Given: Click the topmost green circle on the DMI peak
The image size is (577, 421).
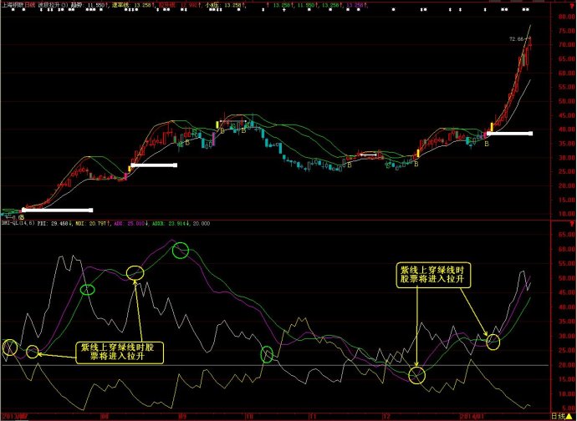Looking at the screenshot, I should click(181, 251).
